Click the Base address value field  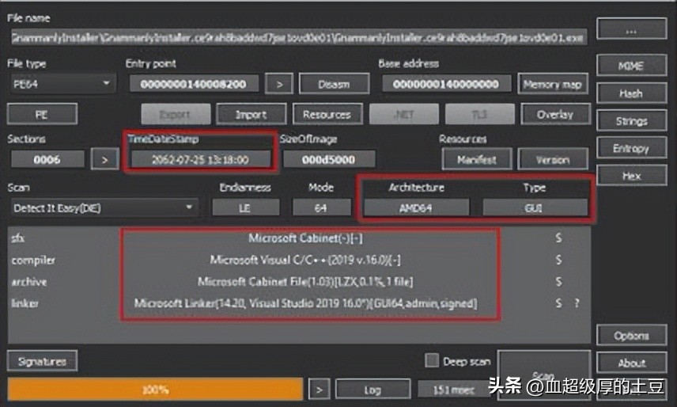coord(446,84)
